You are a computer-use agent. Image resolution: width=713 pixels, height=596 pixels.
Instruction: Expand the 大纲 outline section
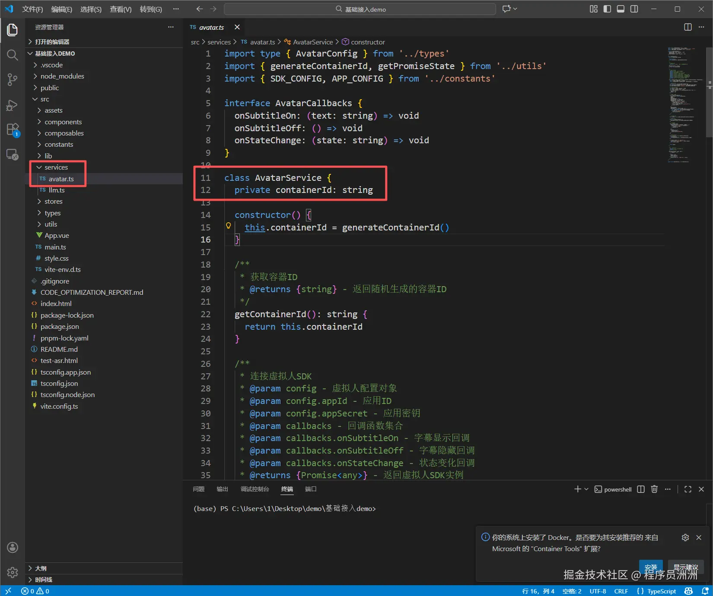coord(104,568)
